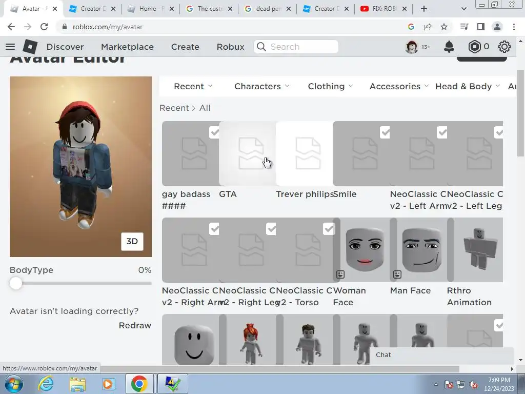Open Create in the navigation
525x394 pixels.
tap(185, 47)
